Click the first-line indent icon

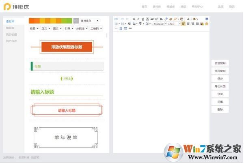point(129,24)
